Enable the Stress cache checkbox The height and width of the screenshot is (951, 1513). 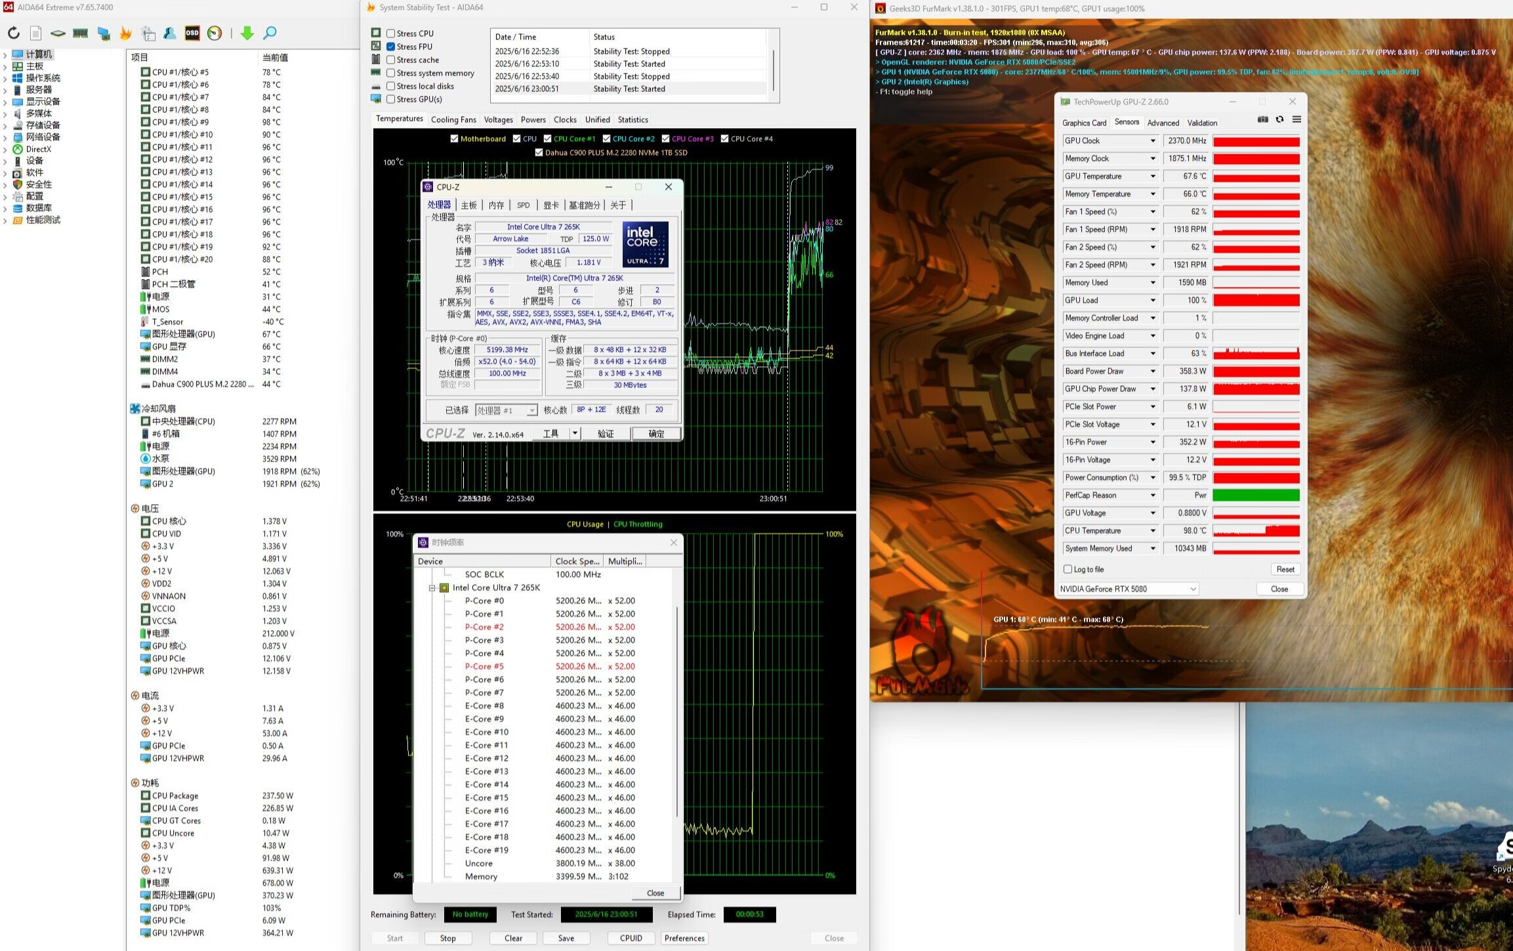click(x=390, y=60)
